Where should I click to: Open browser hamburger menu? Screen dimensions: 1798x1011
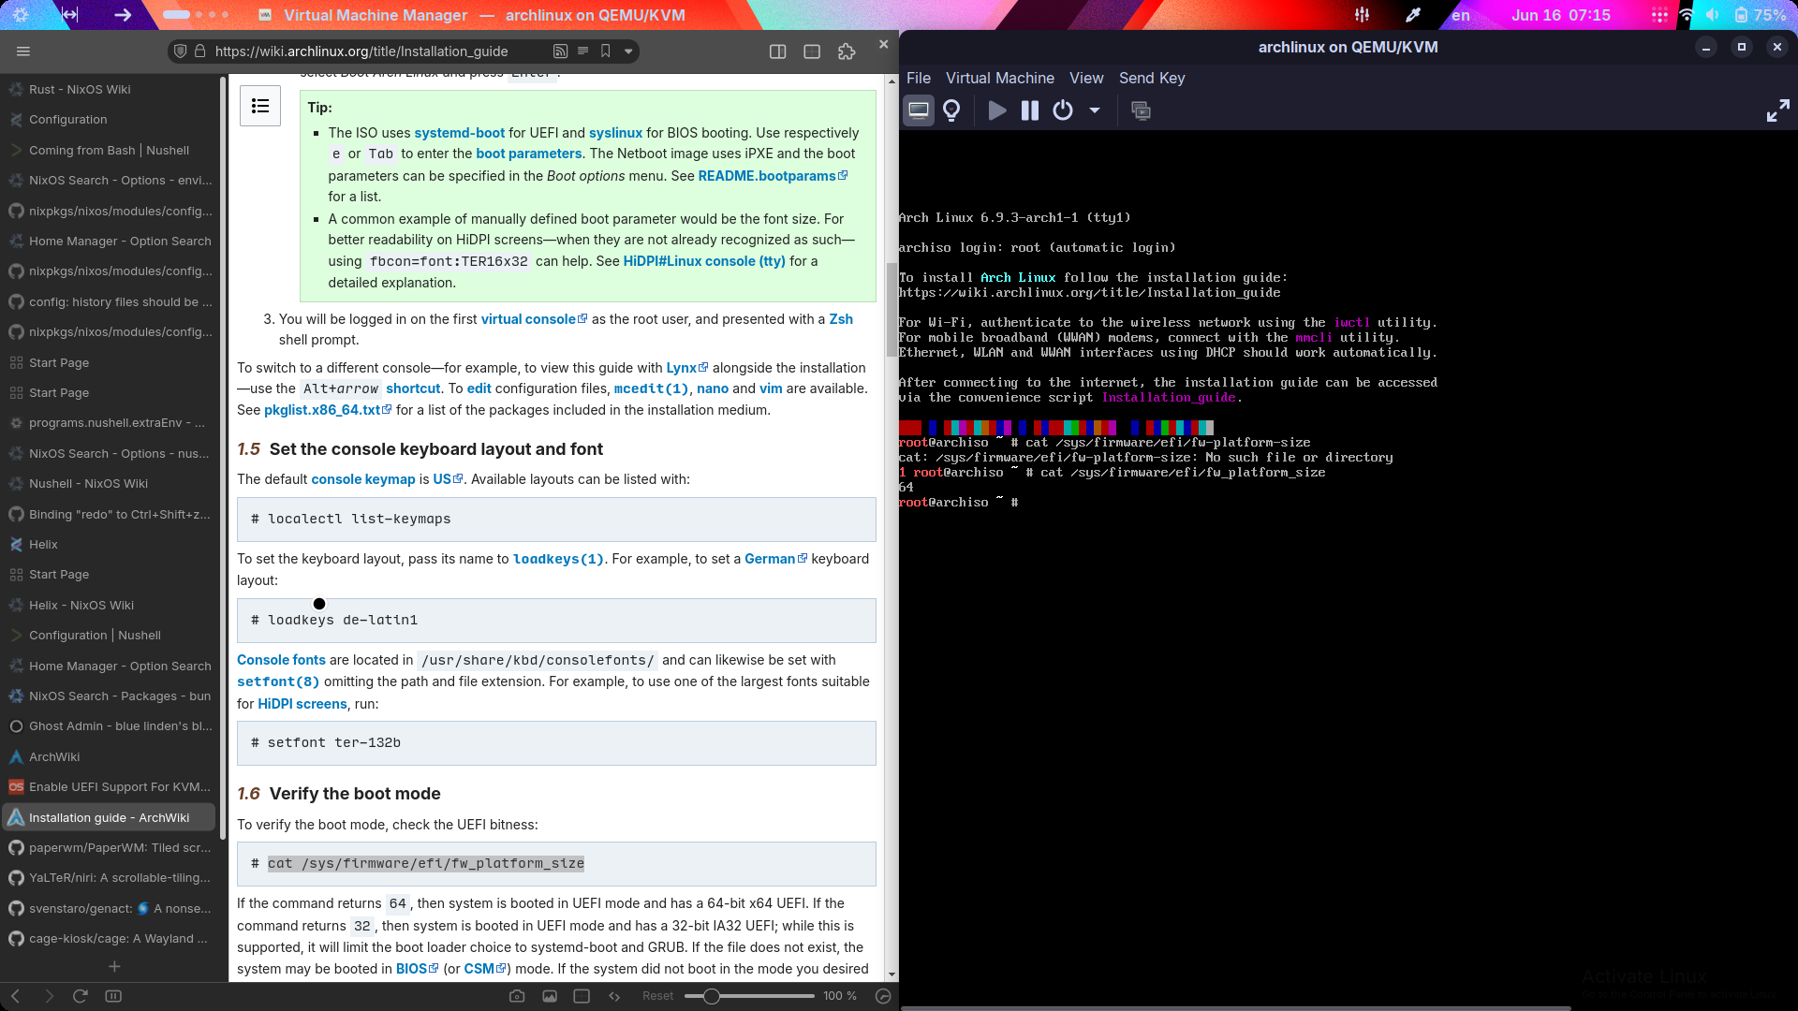pyautogui.click(x=23, y=51)
